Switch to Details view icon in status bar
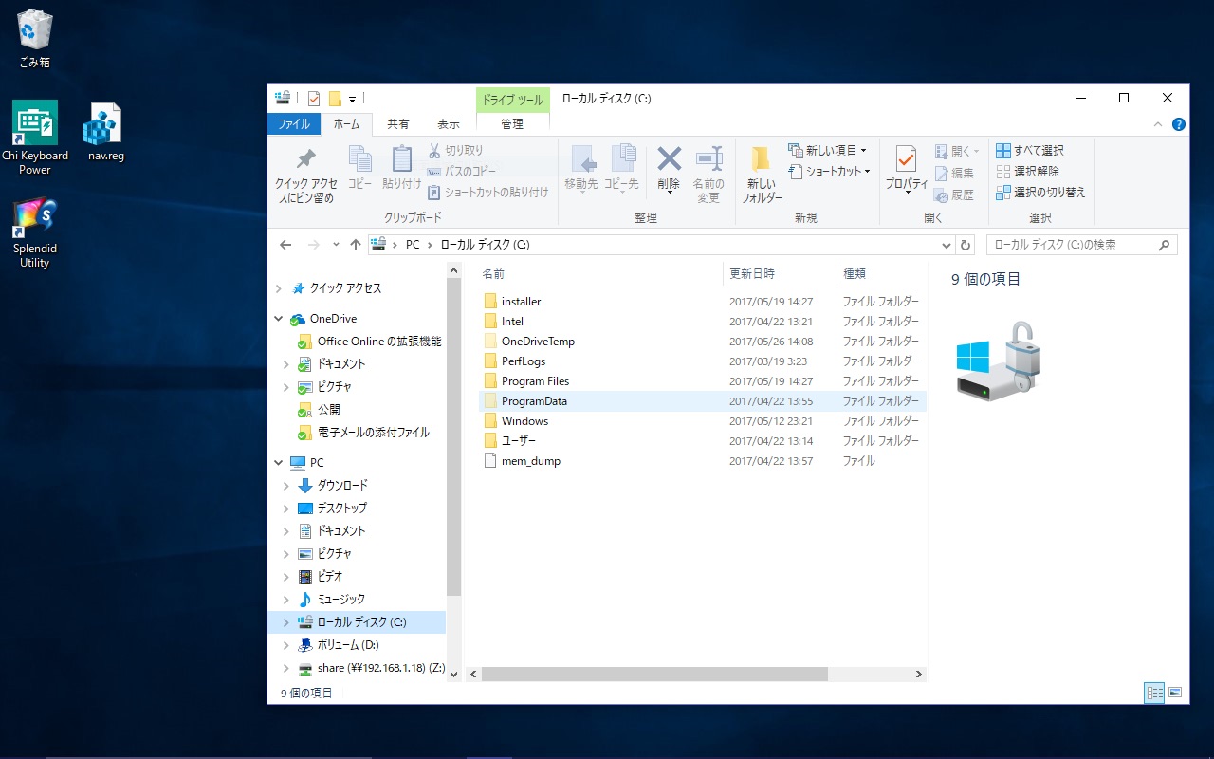Screen dimensions: 1214x759 (x=1154, y=693)
